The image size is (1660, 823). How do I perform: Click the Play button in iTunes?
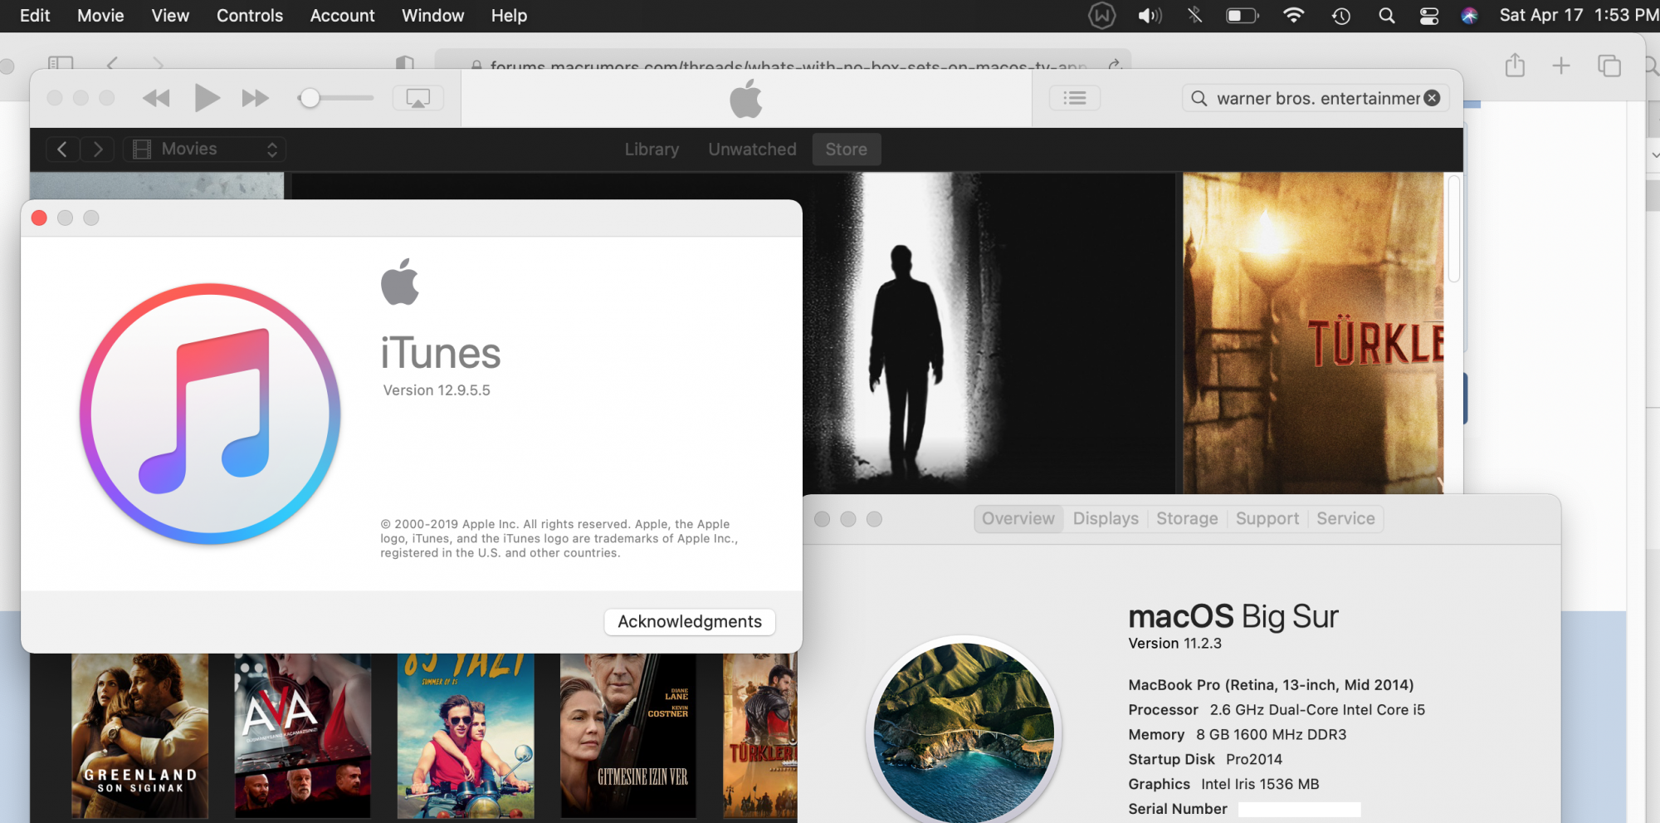[x=207, y=98]
